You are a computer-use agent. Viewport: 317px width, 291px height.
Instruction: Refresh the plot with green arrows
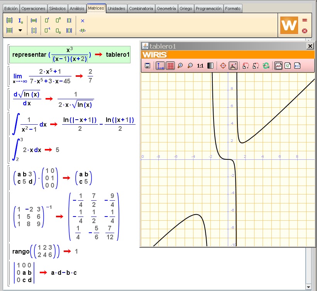pyautogui.click(x=266, y=66)
